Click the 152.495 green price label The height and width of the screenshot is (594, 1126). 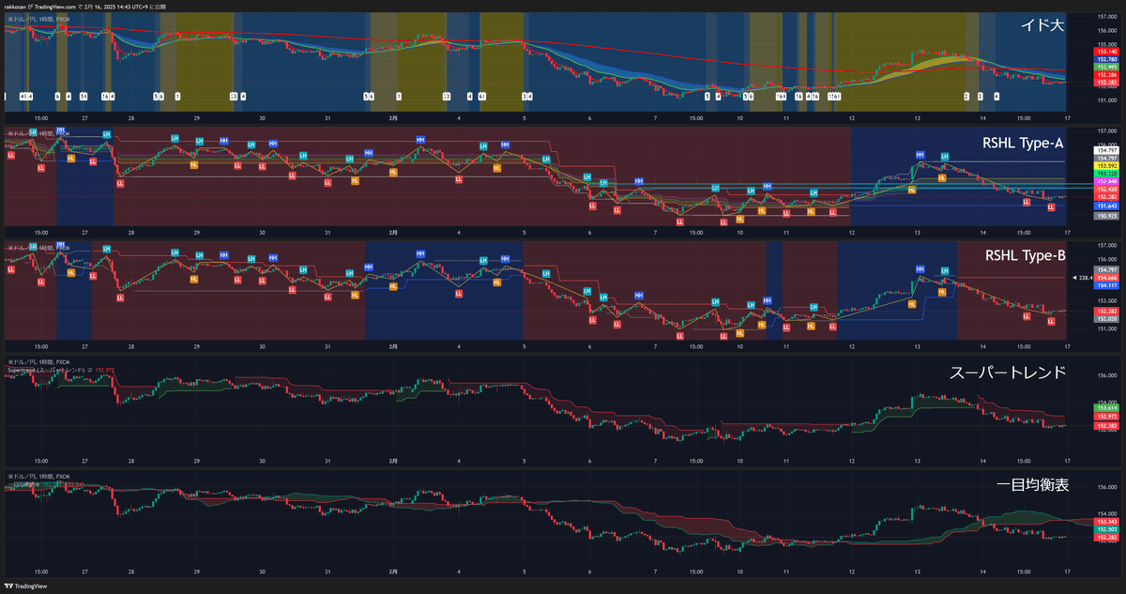[1106, 67]
